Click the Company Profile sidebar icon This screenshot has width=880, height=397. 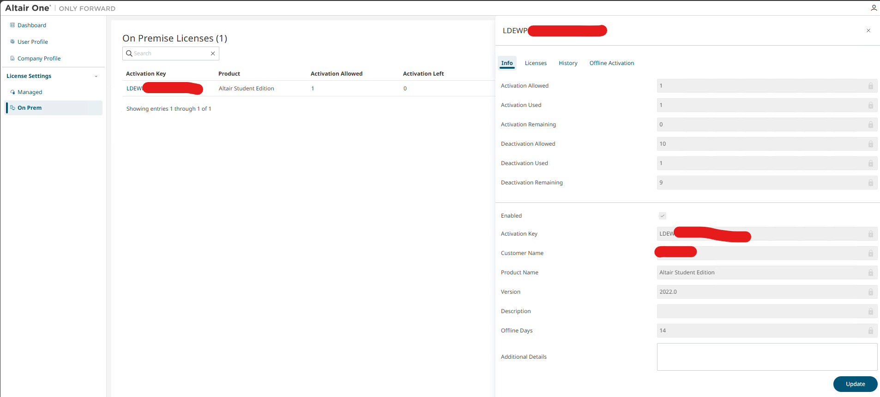pos(12,58)
